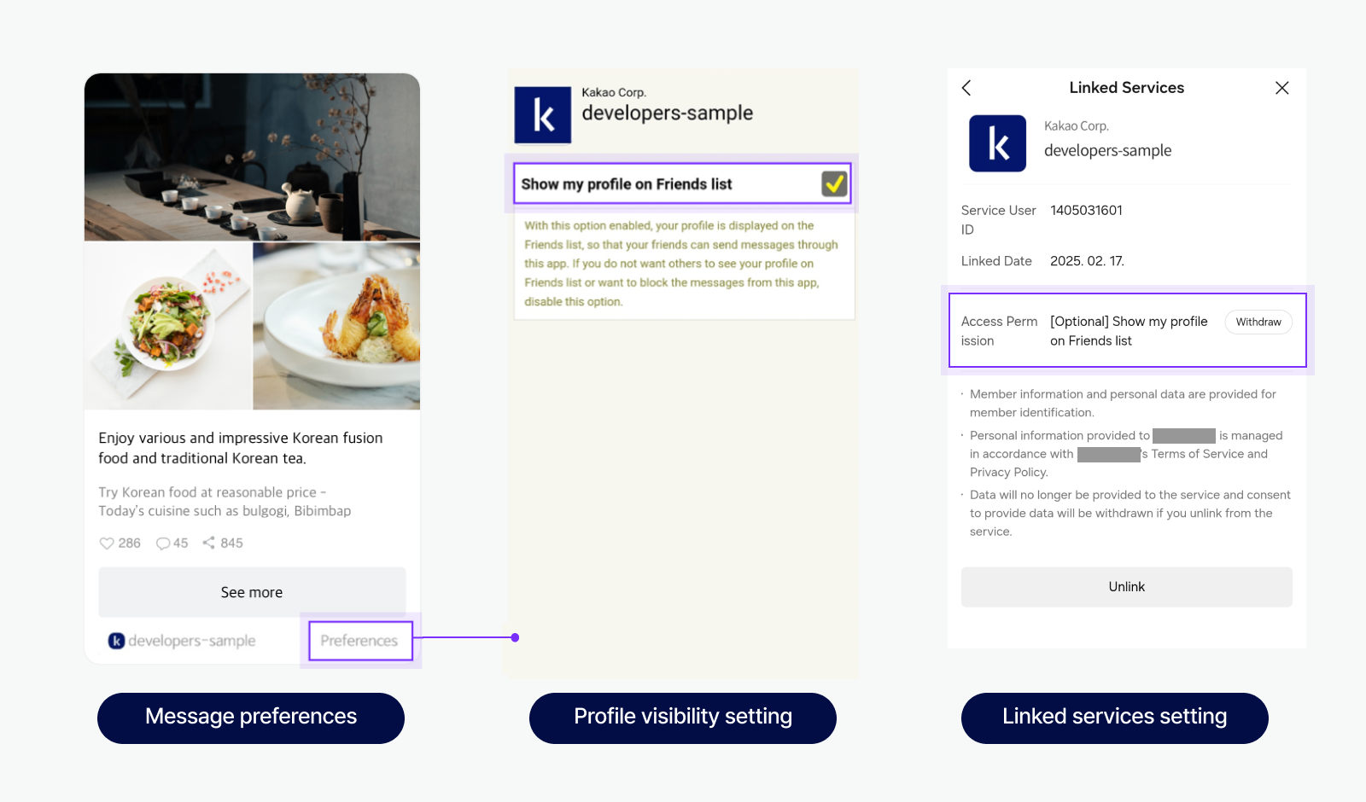Open Preferences in the message footer

pyautogui.click(x=359, y=641)
